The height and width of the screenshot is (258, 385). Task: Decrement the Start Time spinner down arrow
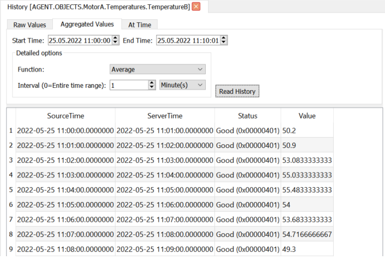coord(115,43)
